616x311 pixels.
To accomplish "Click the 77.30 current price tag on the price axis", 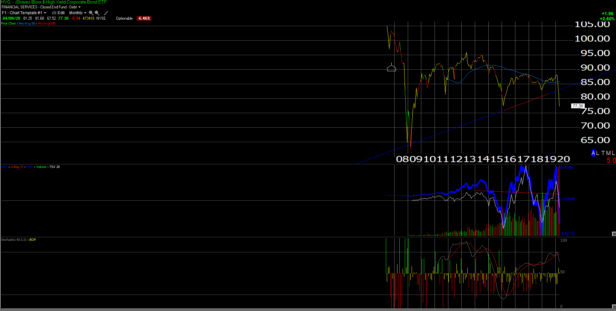I will pyautogui.click(x=578, y=106).
